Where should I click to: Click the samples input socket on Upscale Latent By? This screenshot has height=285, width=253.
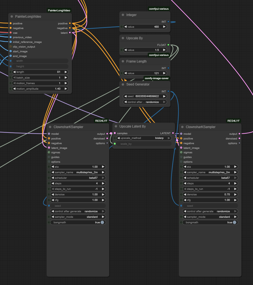tap(115, 133)
